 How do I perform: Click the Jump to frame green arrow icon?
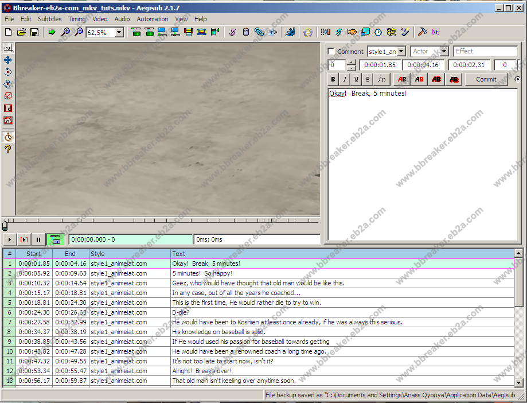pyautogui.click(x=52, y=33)
